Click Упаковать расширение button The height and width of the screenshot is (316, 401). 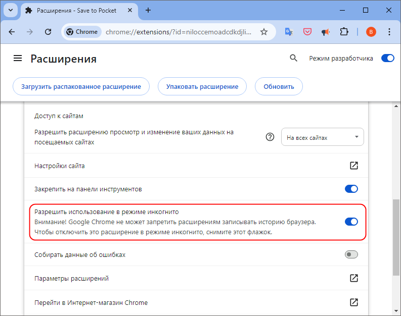[202, 86]
